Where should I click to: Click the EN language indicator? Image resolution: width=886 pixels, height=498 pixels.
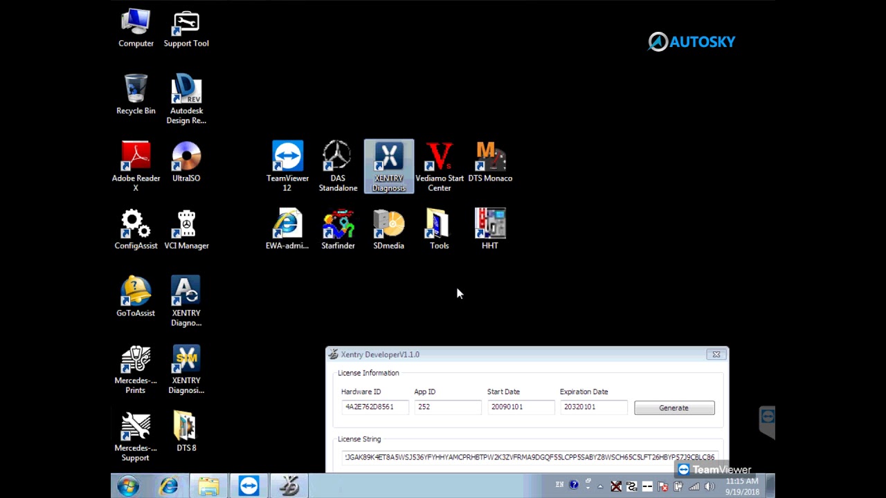coord(559,486)
